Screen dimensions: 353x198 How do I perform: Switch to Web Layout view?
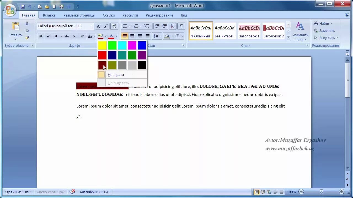click(269, 192)
